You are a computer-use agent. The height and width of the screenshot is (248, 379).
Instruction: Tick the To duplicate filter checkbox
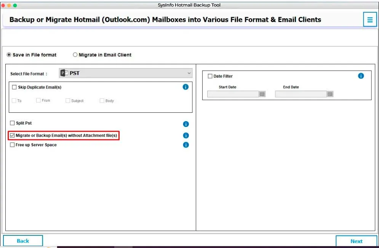click(14, 101)
